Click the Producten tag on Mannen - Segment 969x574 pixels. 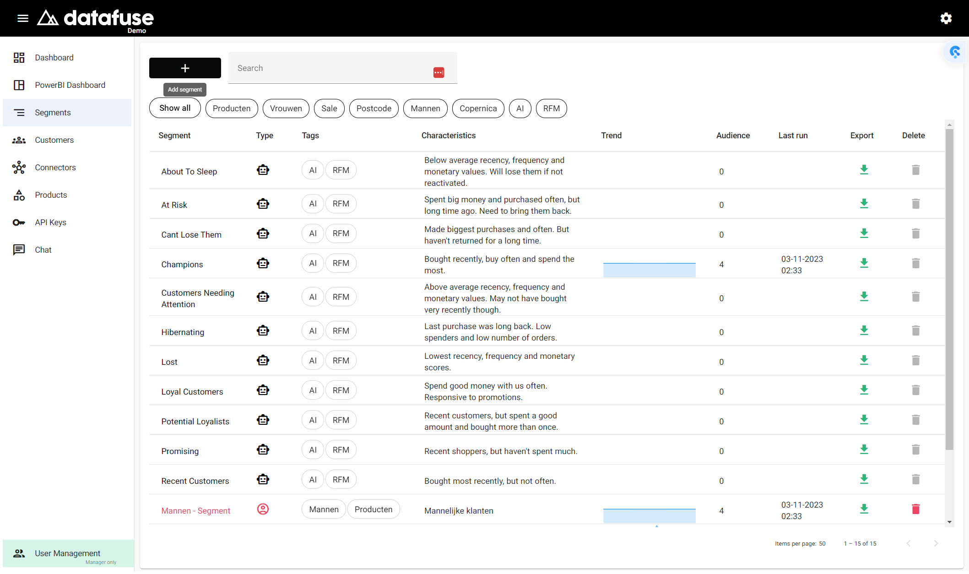click(x=374, y=509)
